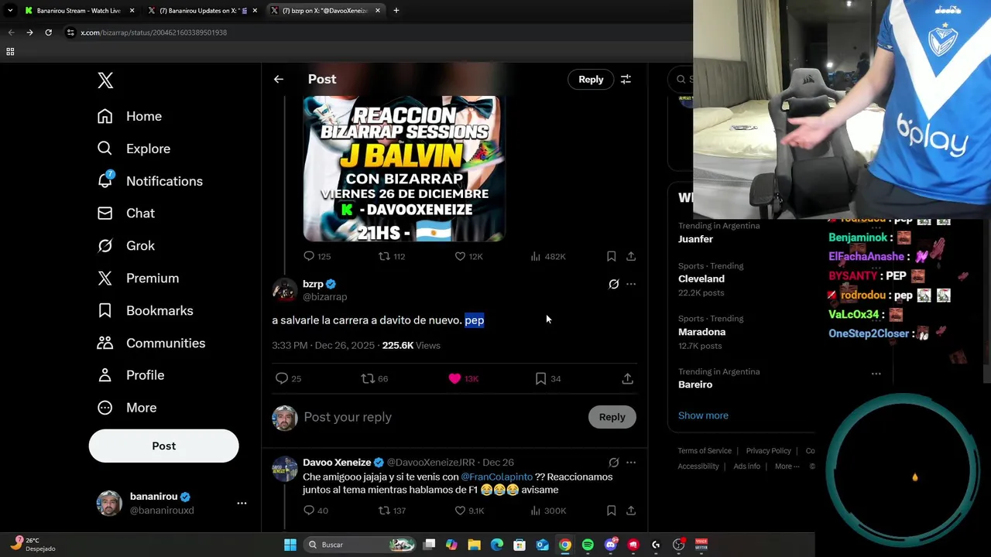The image size is (991, 557).
Task: Open Davoo Xeneize profile name
Action: point(337,463)
